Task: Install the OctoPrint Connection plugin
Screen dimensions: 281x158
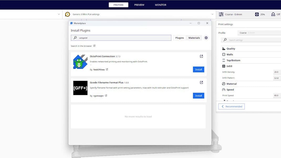Action: (x=199, y=70)
